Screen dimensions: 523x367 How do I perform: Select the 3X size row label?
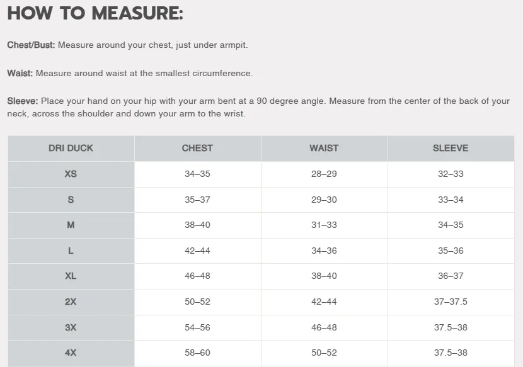tap(71, 327)
